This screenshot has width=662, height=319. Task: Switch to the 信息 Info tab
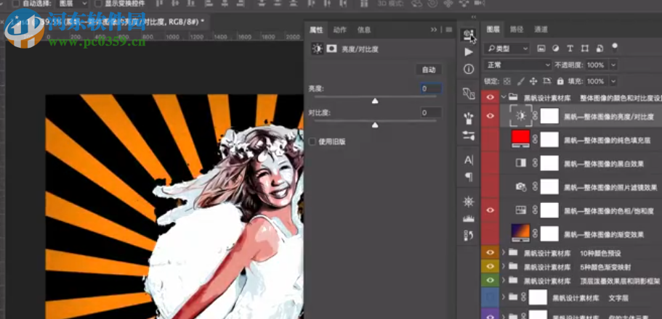tap(364, 30)
